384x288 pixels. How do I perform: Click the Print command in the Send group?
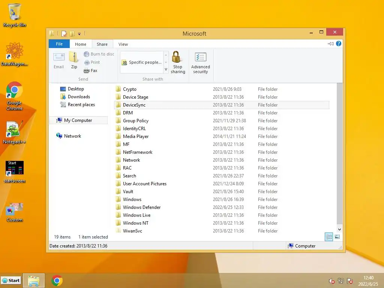(x=92, y=63)
